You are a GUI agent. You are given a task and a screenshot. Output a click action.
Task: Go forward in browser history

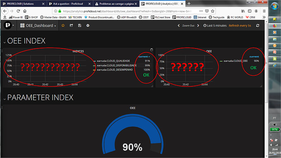coord(12,11)
